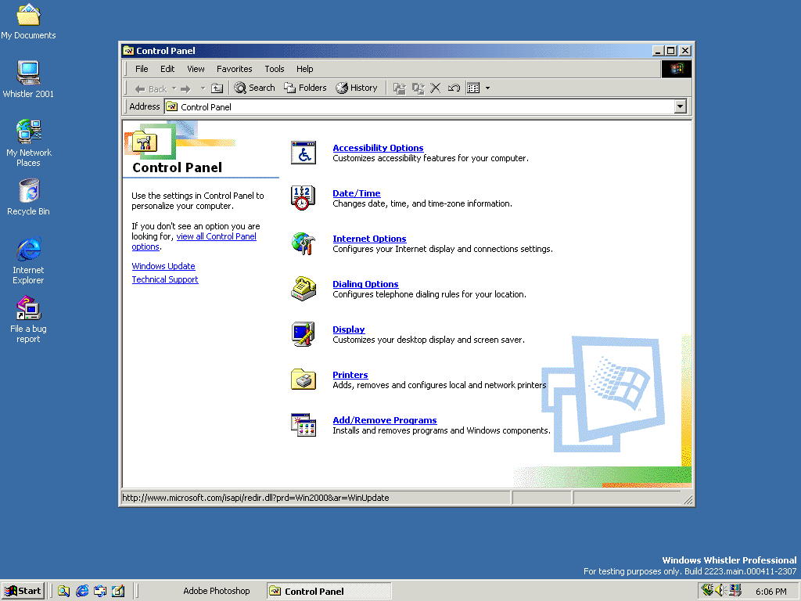Launch Internet Explorer from quick launch
The image size is (801, 601).
(x=81, y=591)
